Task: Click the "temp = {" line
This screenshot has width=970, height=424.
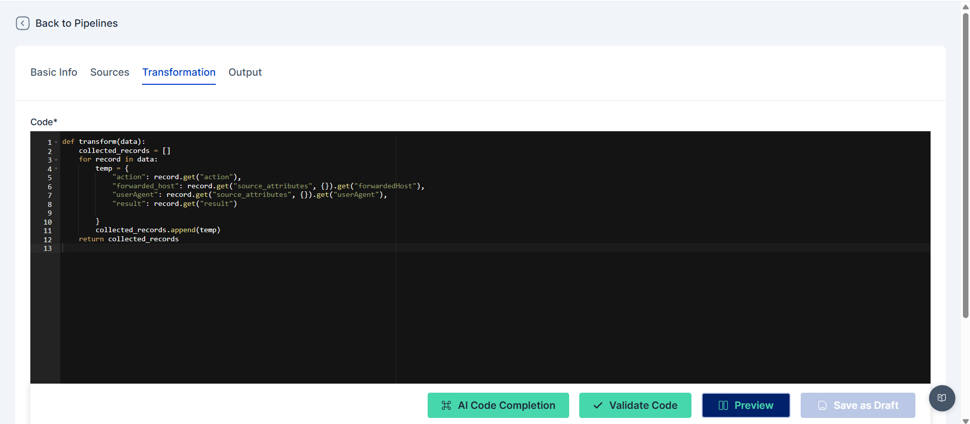Action: (x=112, y=169)
